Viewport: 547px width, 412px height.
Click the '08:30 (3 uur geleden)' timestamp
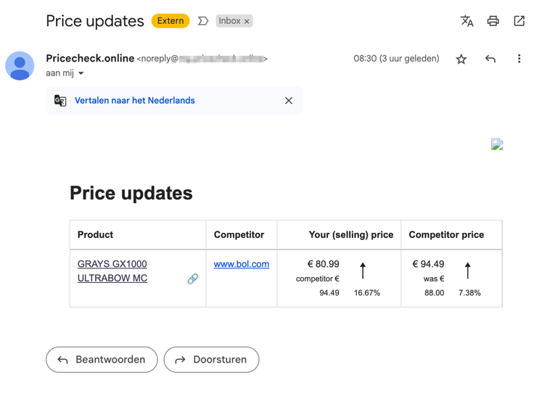pos(396,58)
